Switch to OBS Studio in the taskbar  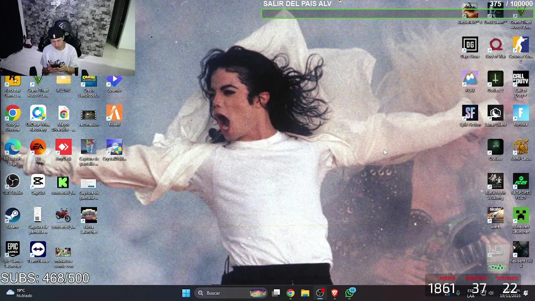(320, 293)
